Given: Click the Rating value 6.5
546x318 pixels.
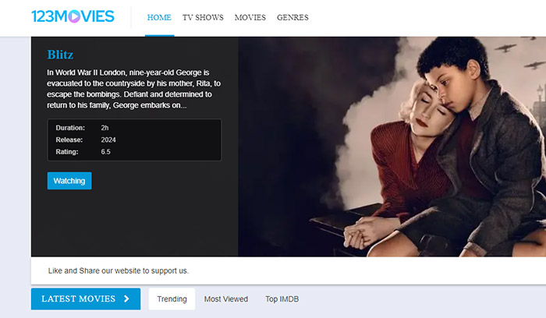Looking at the screenshot, I should (x=105, y=151).
